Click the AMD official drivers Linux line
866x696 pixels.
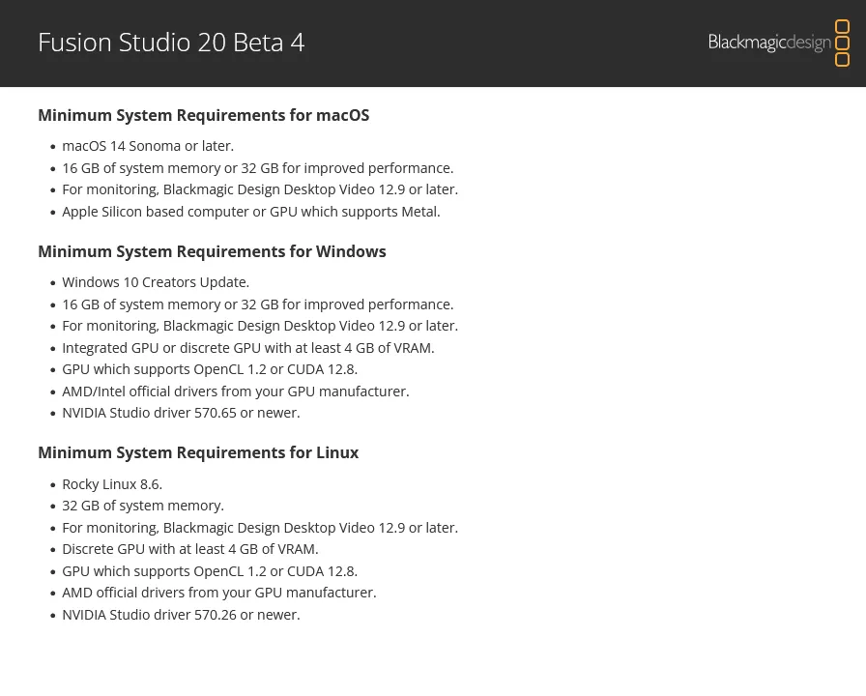tap(218, 593)
